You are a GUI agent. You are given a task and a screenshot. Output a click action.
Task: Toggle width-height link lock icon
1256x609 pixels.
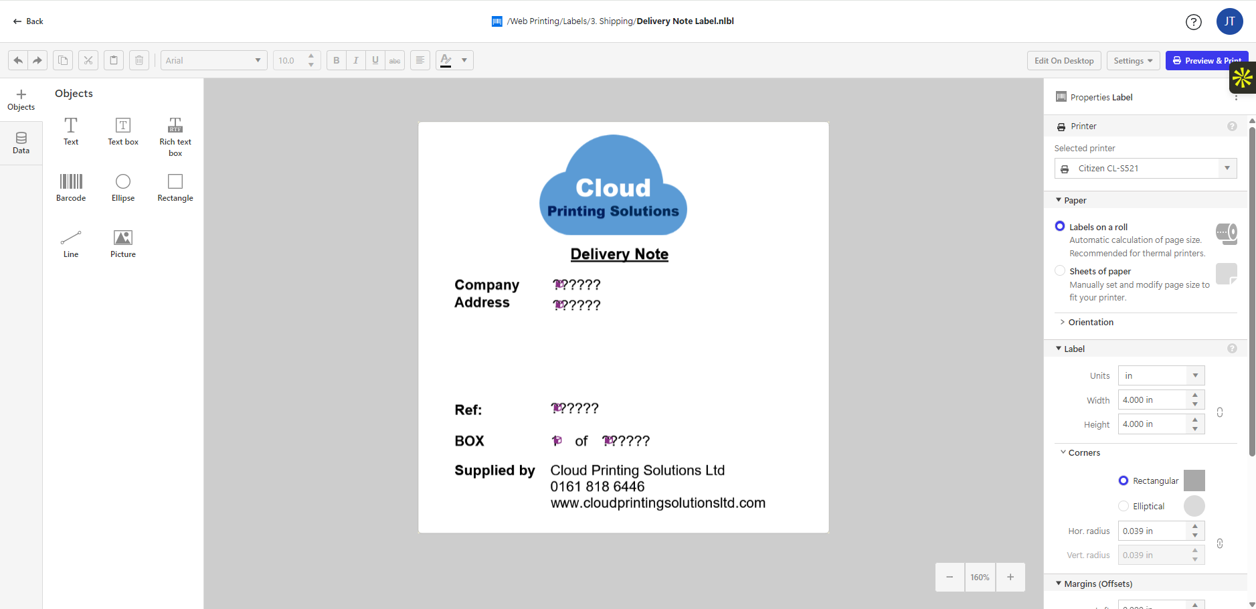coord(1220,412)
